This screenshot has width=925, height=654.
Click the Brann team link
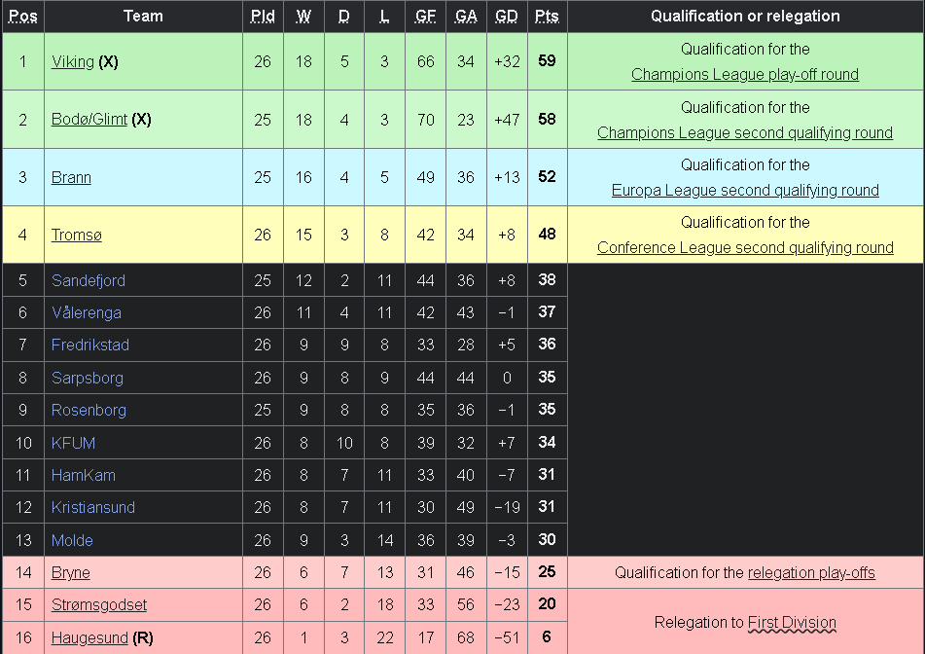(71, 177)
